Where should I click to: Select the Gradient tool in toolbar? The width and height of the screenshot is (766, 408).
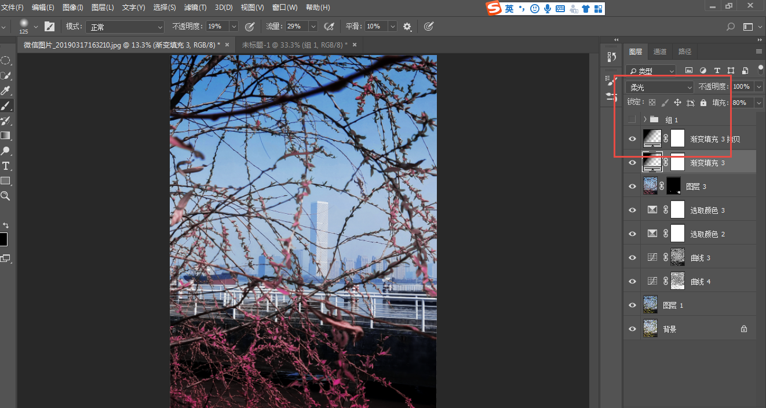(x=6, y=136)
